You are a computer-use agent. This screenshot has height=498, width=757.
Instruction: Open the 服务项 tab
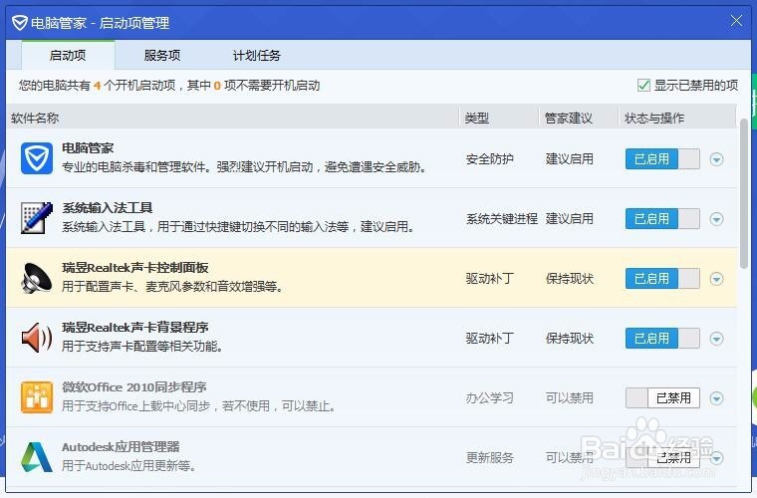[x=162, y=56]
